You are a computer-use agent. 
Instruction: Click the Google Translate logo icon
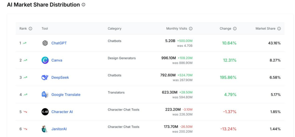[45, 95]
